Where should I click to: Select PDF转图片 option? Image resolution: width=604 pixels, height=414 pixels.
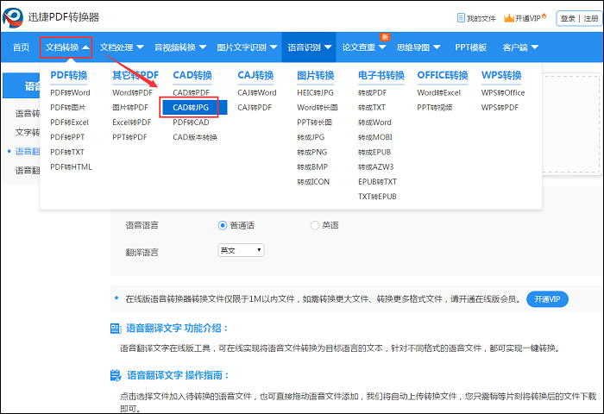click(x=68, y=108)
